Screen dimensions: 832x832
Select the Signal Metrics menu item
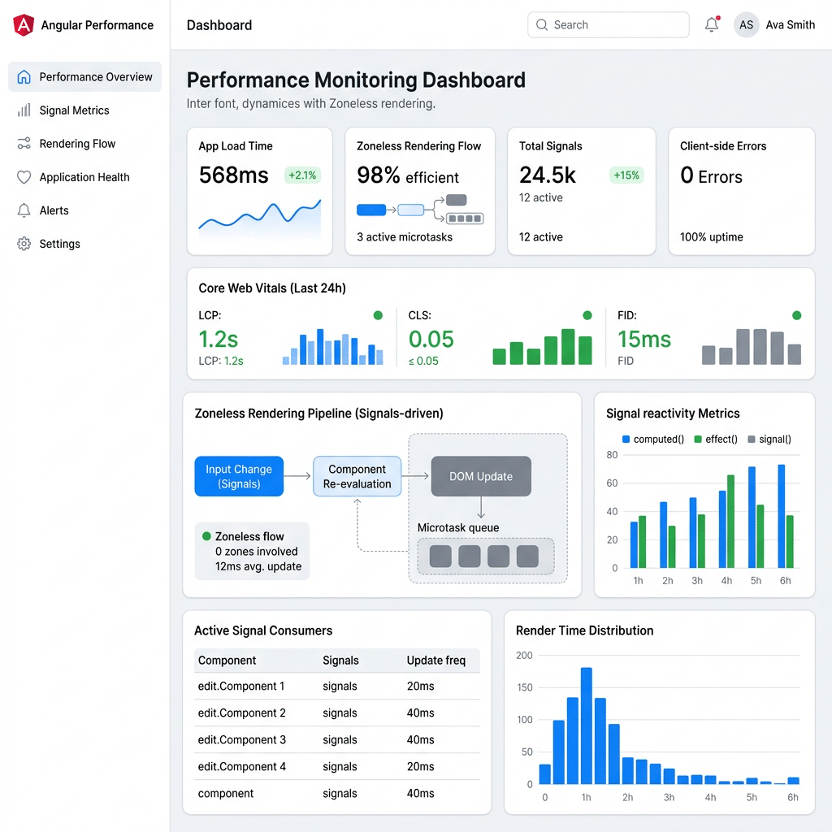tap(84, 110)
